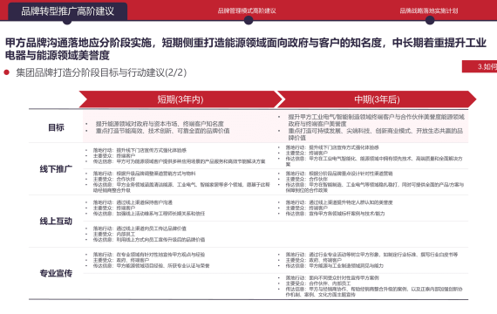The image size is (497, 314).
Task: Select the 品牌转型推广高阶建议 tab
Action: pyautogui.click(x=67, y=11)
